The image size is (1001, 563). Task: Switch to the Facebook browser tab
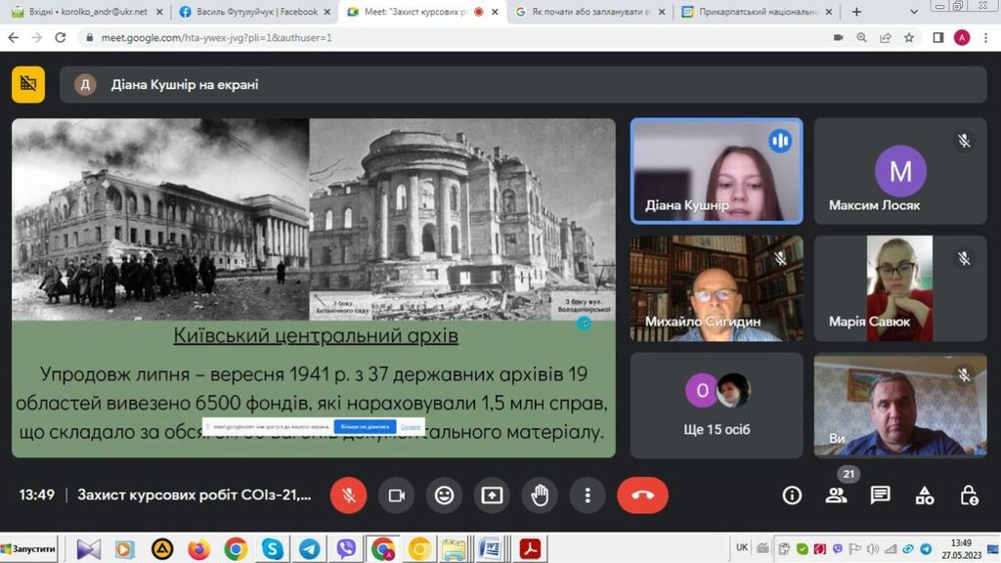248,12
